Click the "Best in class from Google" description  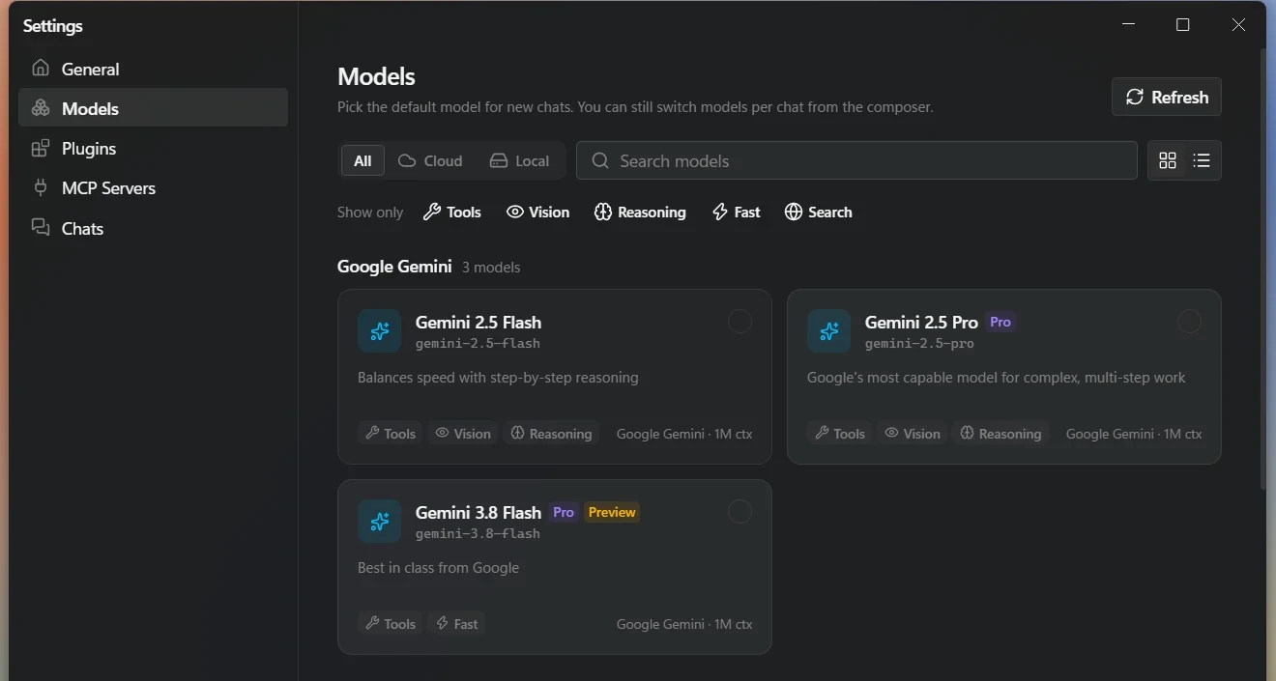pos(438,567)
